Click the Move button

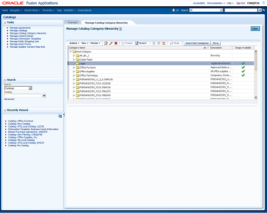216,43
